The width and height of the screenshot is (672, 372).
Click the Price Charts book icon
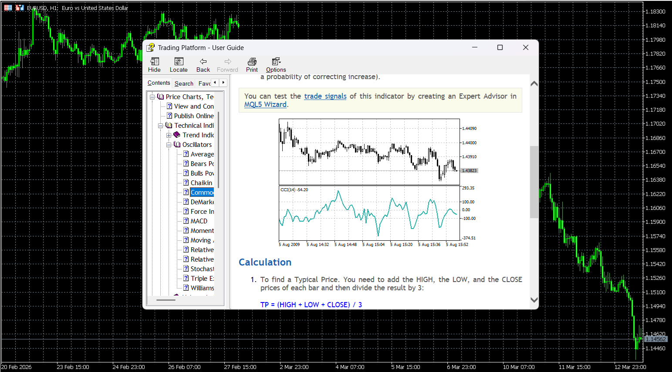click(x=160, y=96)
